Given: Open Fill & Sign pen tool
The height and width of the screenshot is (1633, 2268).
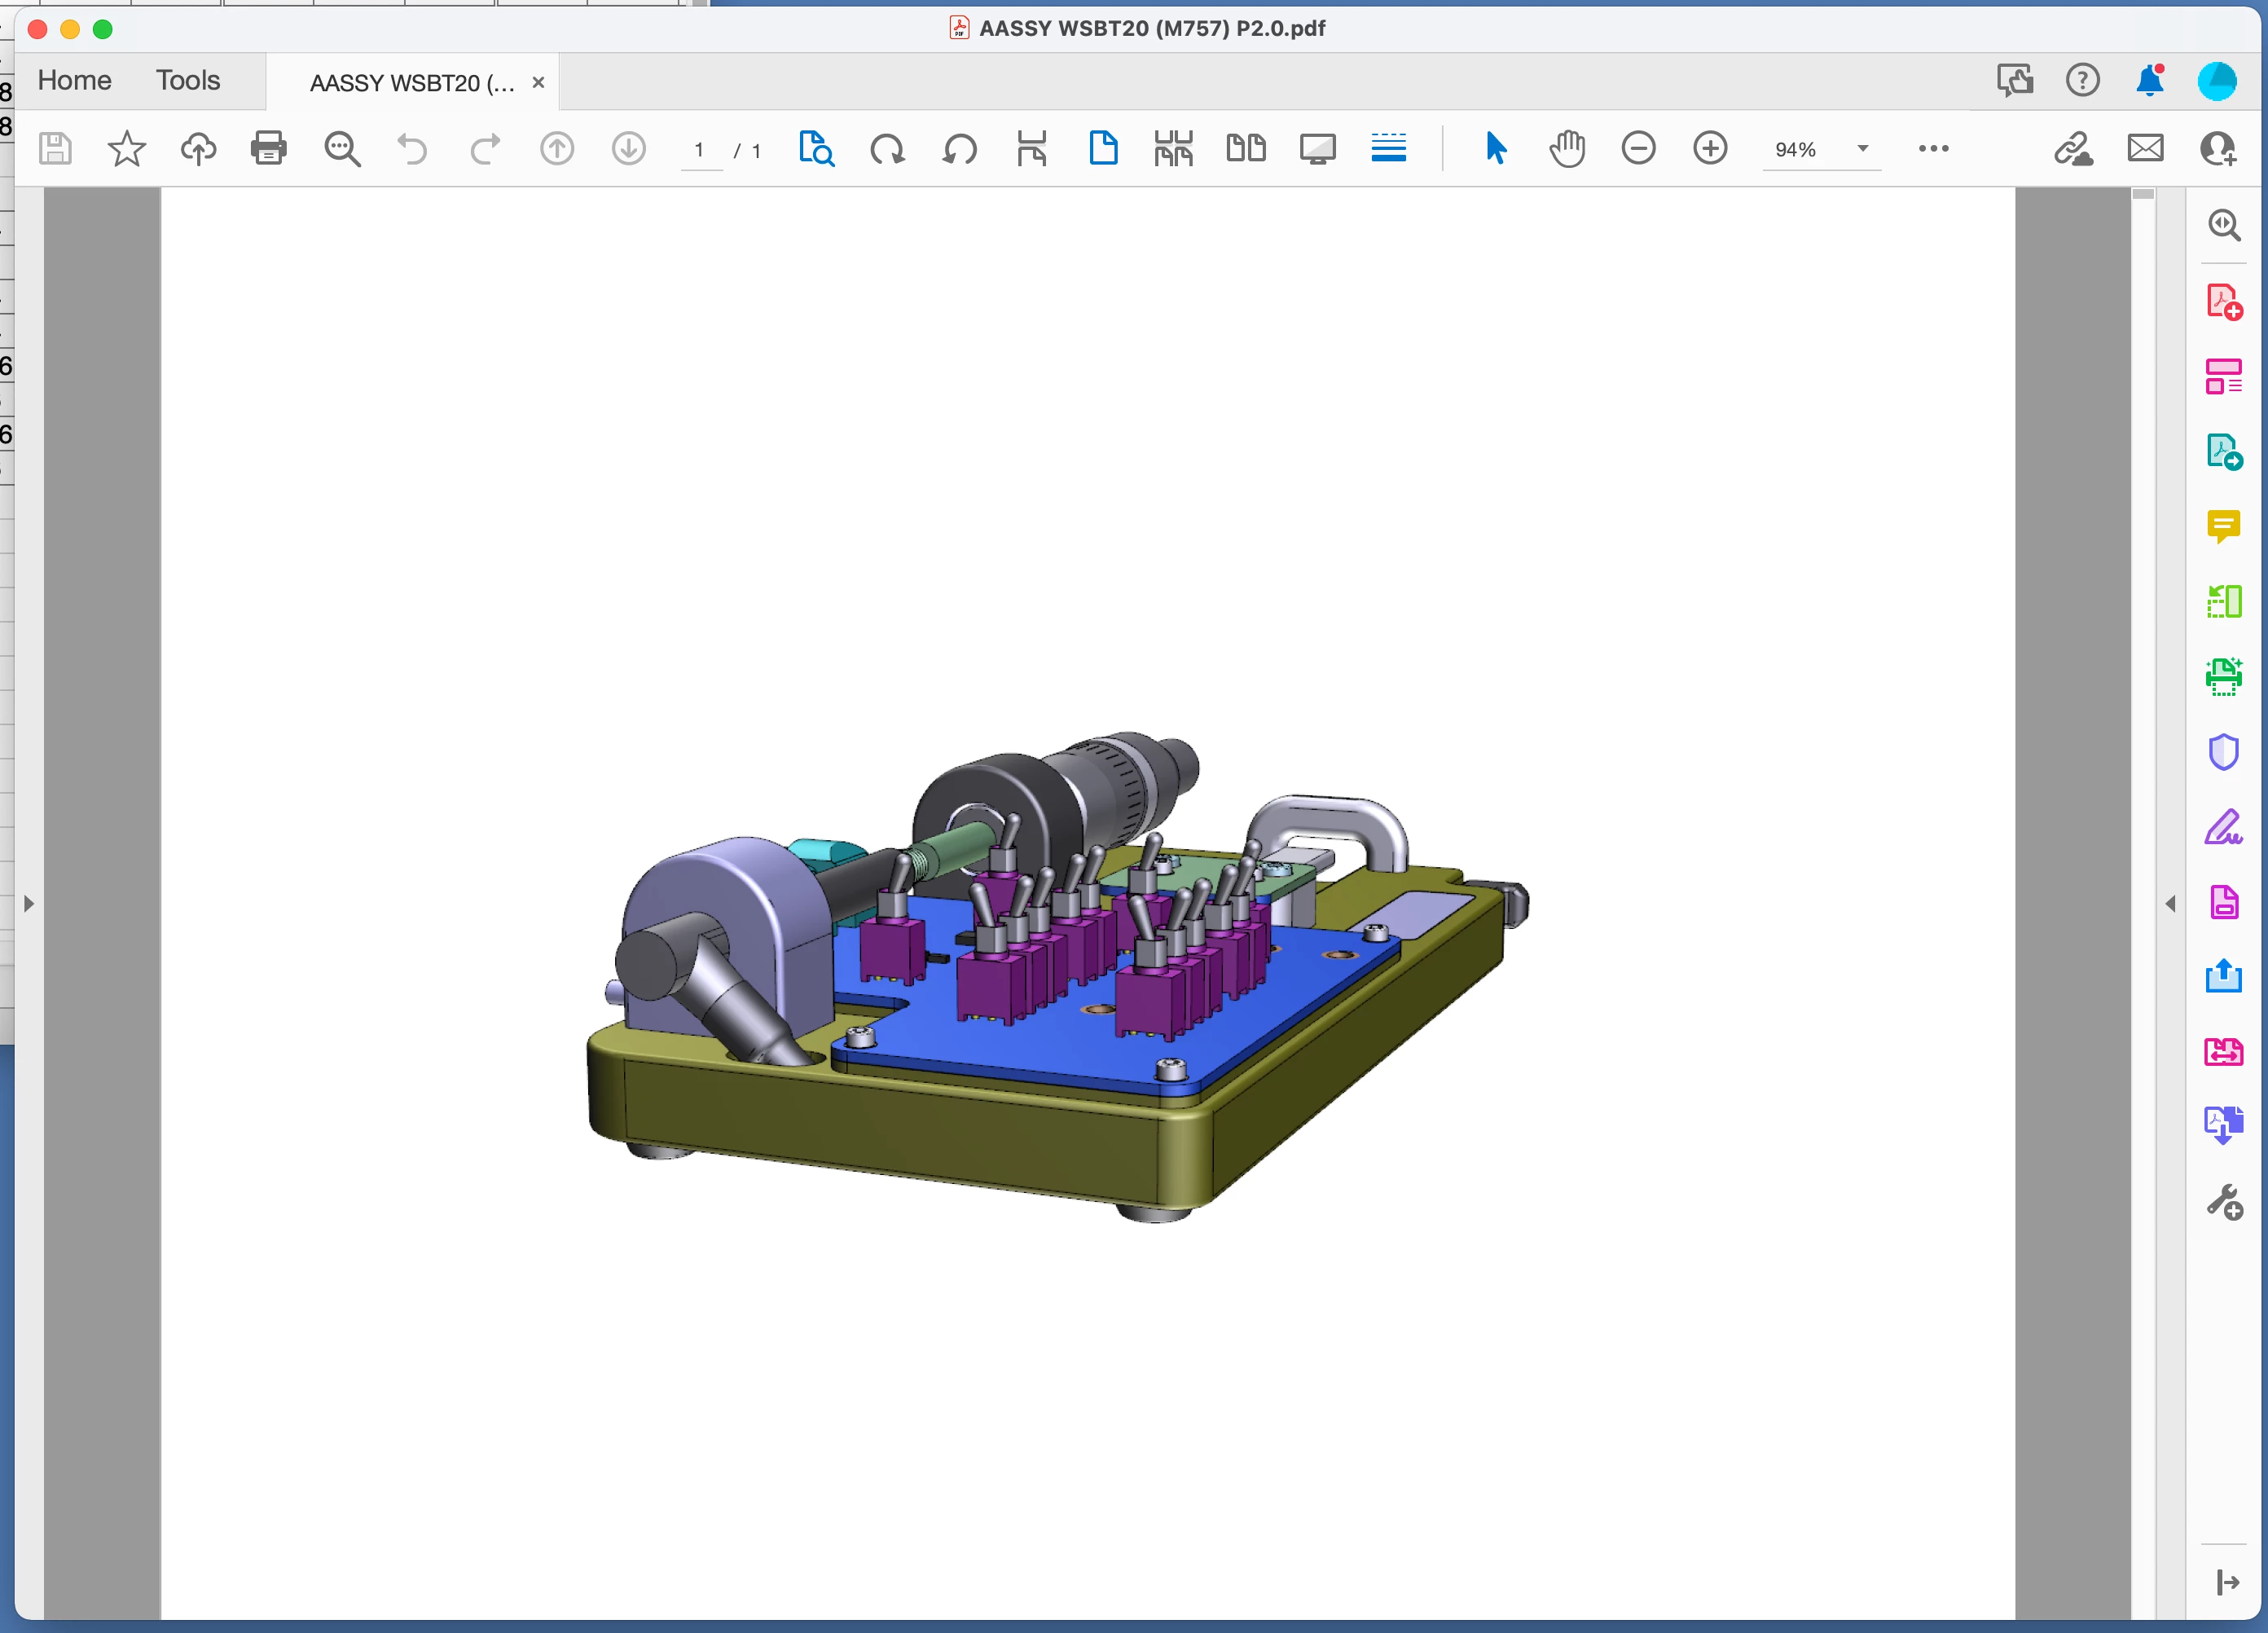Looking at the screenshot, I should point(2223,827).
